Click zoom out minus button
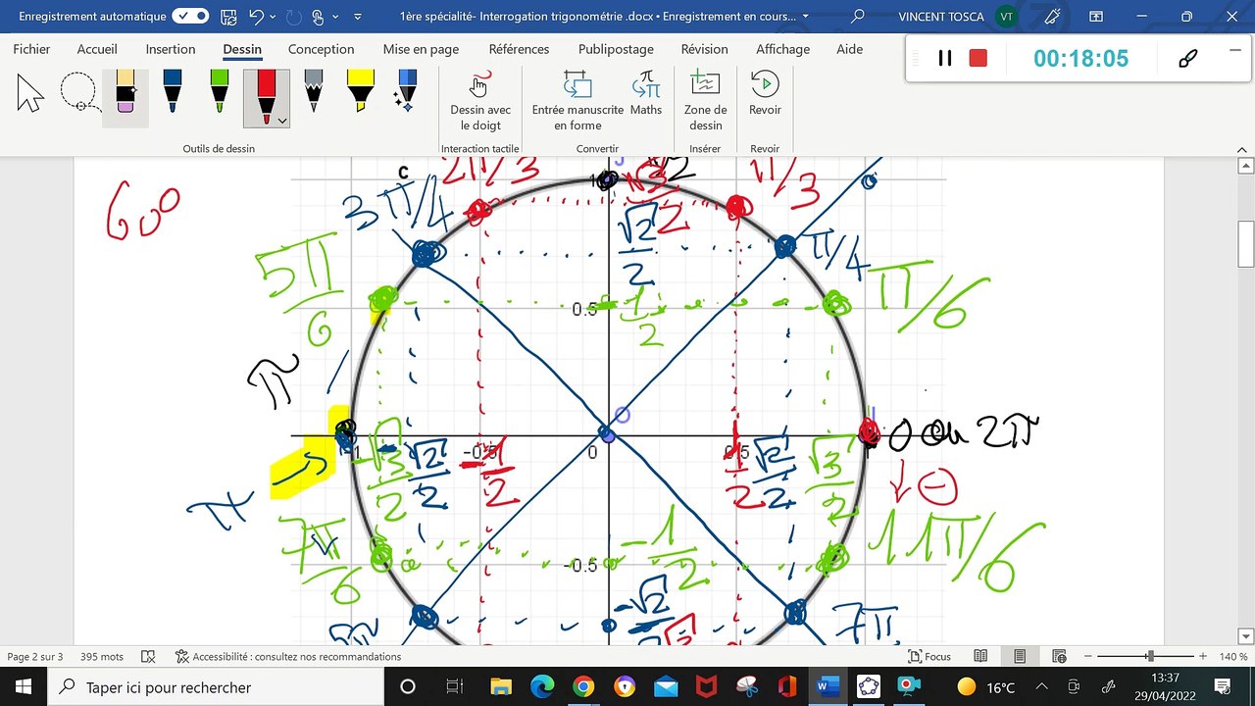Screen dimensions: 1255x706 pyautogui.click(x=1088, y=657)
